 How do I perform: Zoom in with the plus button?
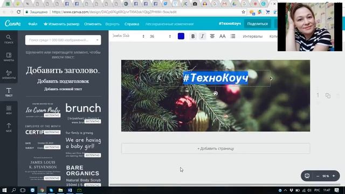[x=334, y=176]
